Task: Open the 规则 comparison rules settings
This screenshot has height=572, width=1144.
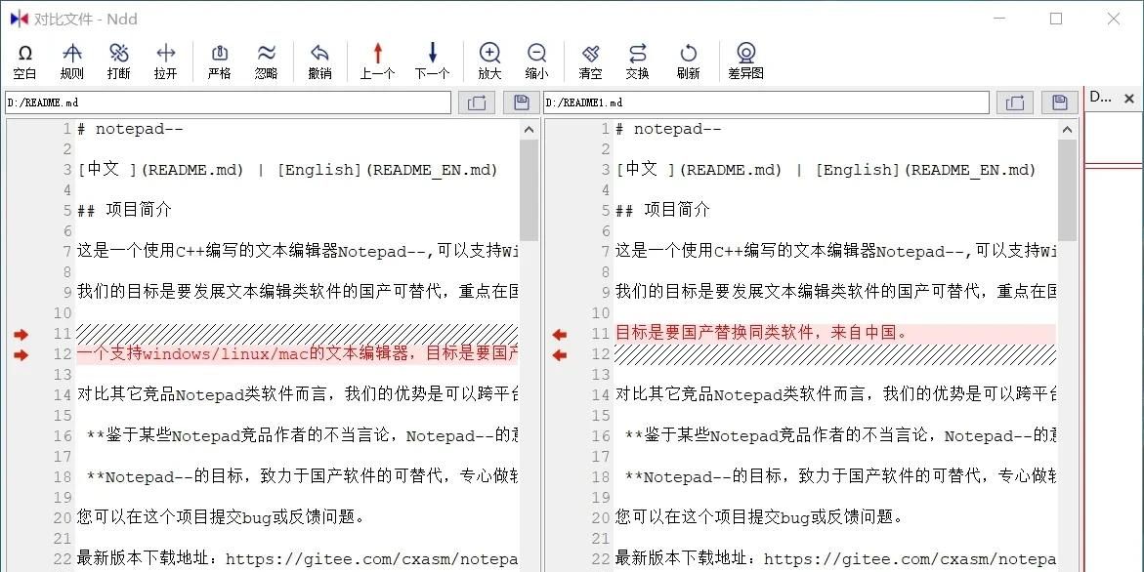Action: point(71,59)
